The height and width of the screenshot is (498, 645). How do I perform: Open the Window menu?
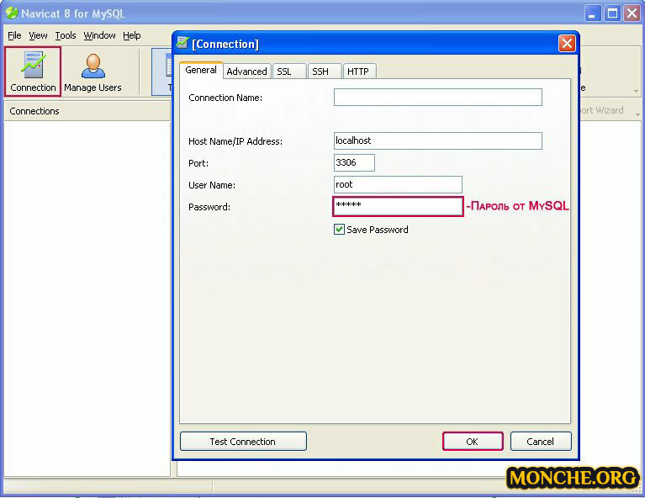(x=99, y=35)
